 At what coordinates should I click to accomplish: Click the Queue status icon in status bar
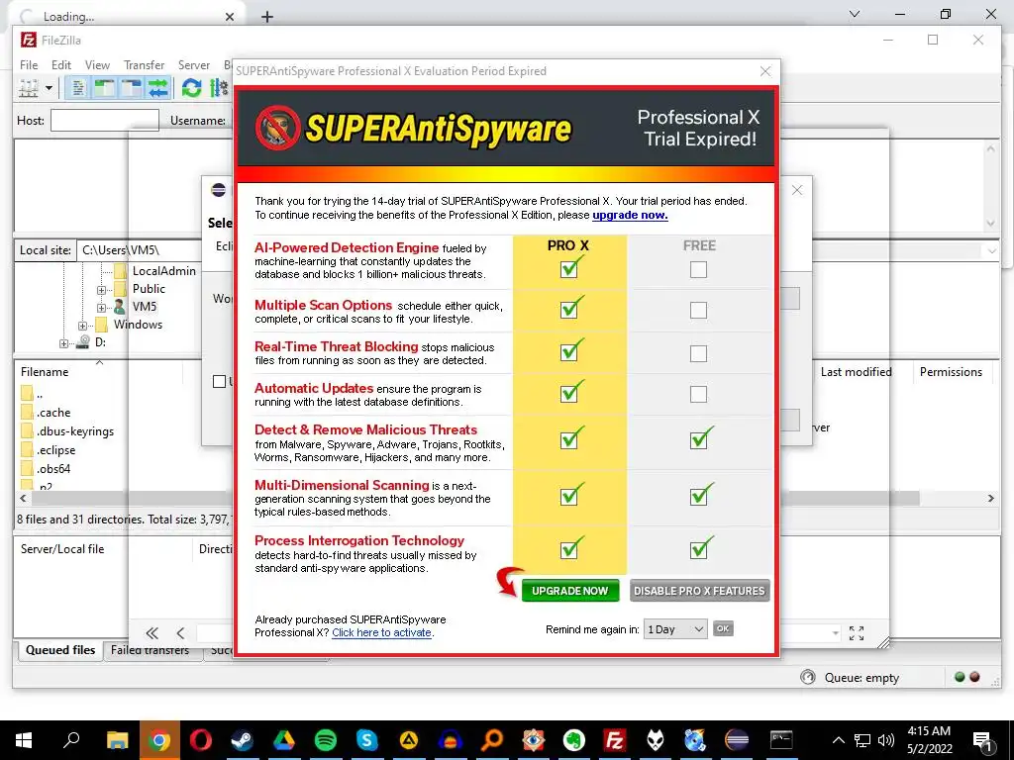808,677
